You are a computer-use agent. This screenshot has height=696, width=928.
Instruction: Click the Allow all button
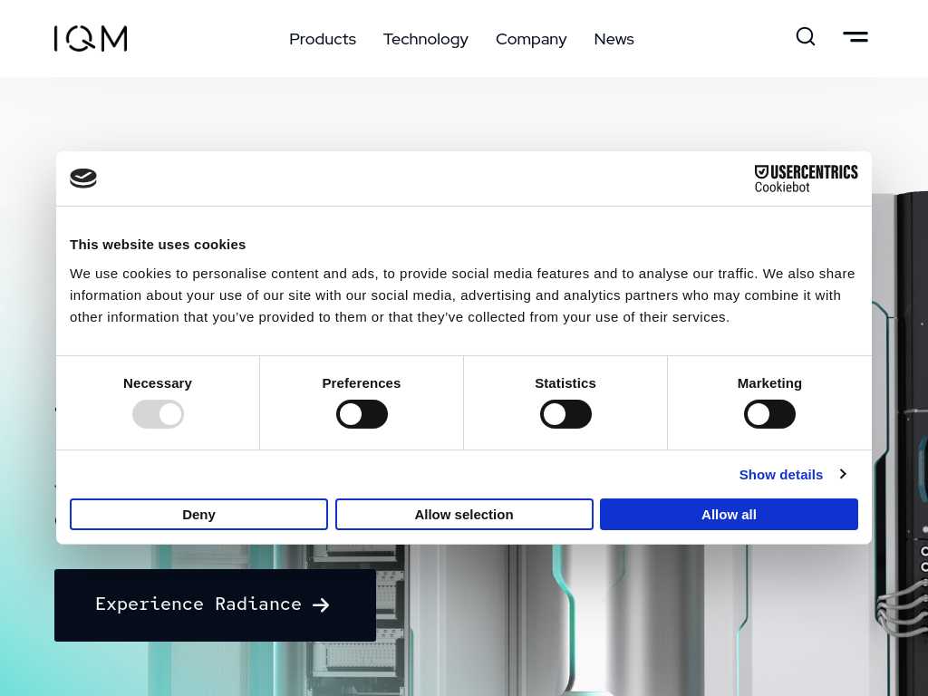tap(729, 515)
